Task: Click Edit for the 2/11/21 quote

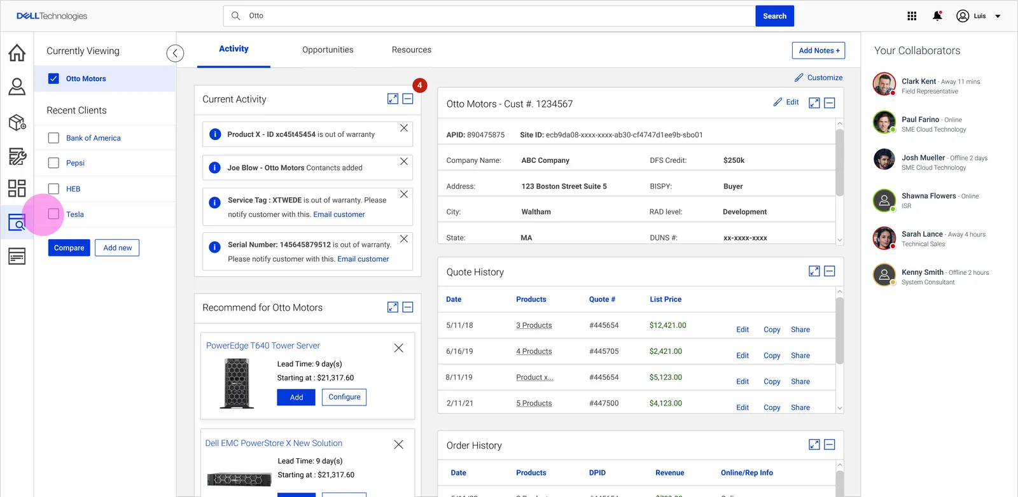Action: tap(743, 408)
